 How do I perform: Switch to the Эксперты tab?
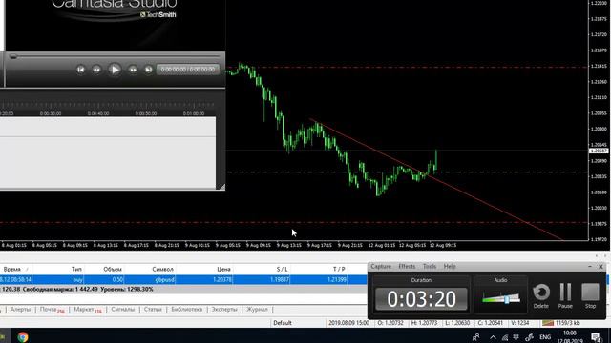pos(224,309)
